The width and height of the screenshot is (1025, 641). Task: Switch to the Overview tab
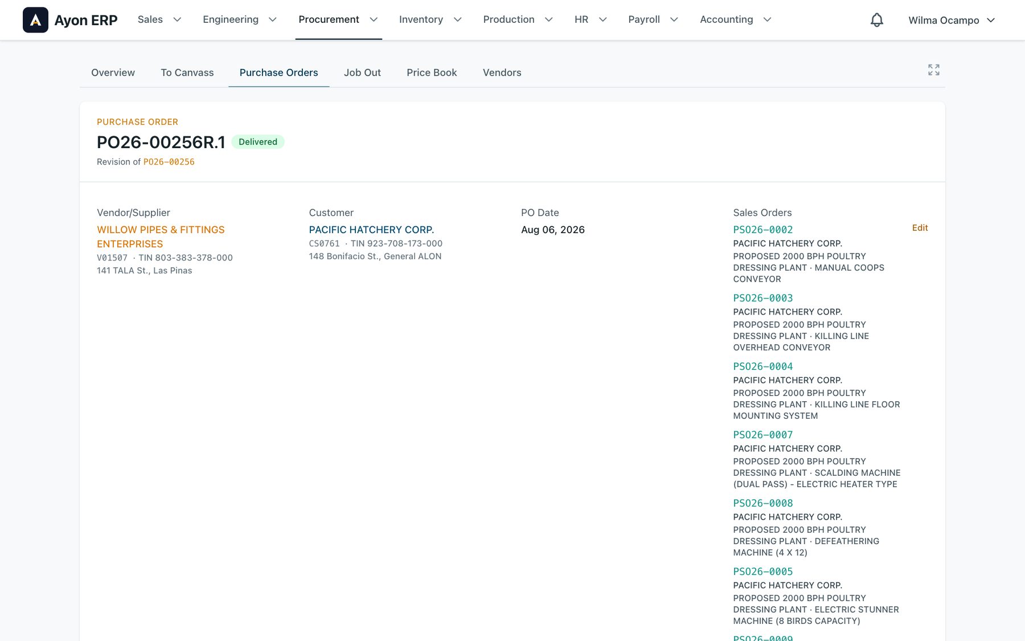[113, 72]
